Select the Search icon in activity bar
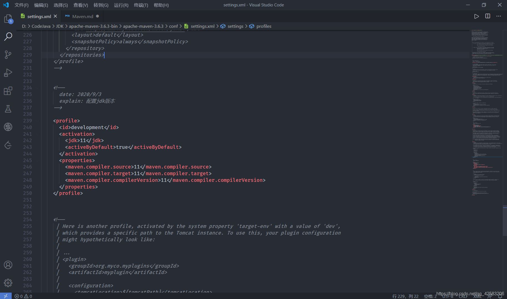The image size is (507, 299). (8, 36)
